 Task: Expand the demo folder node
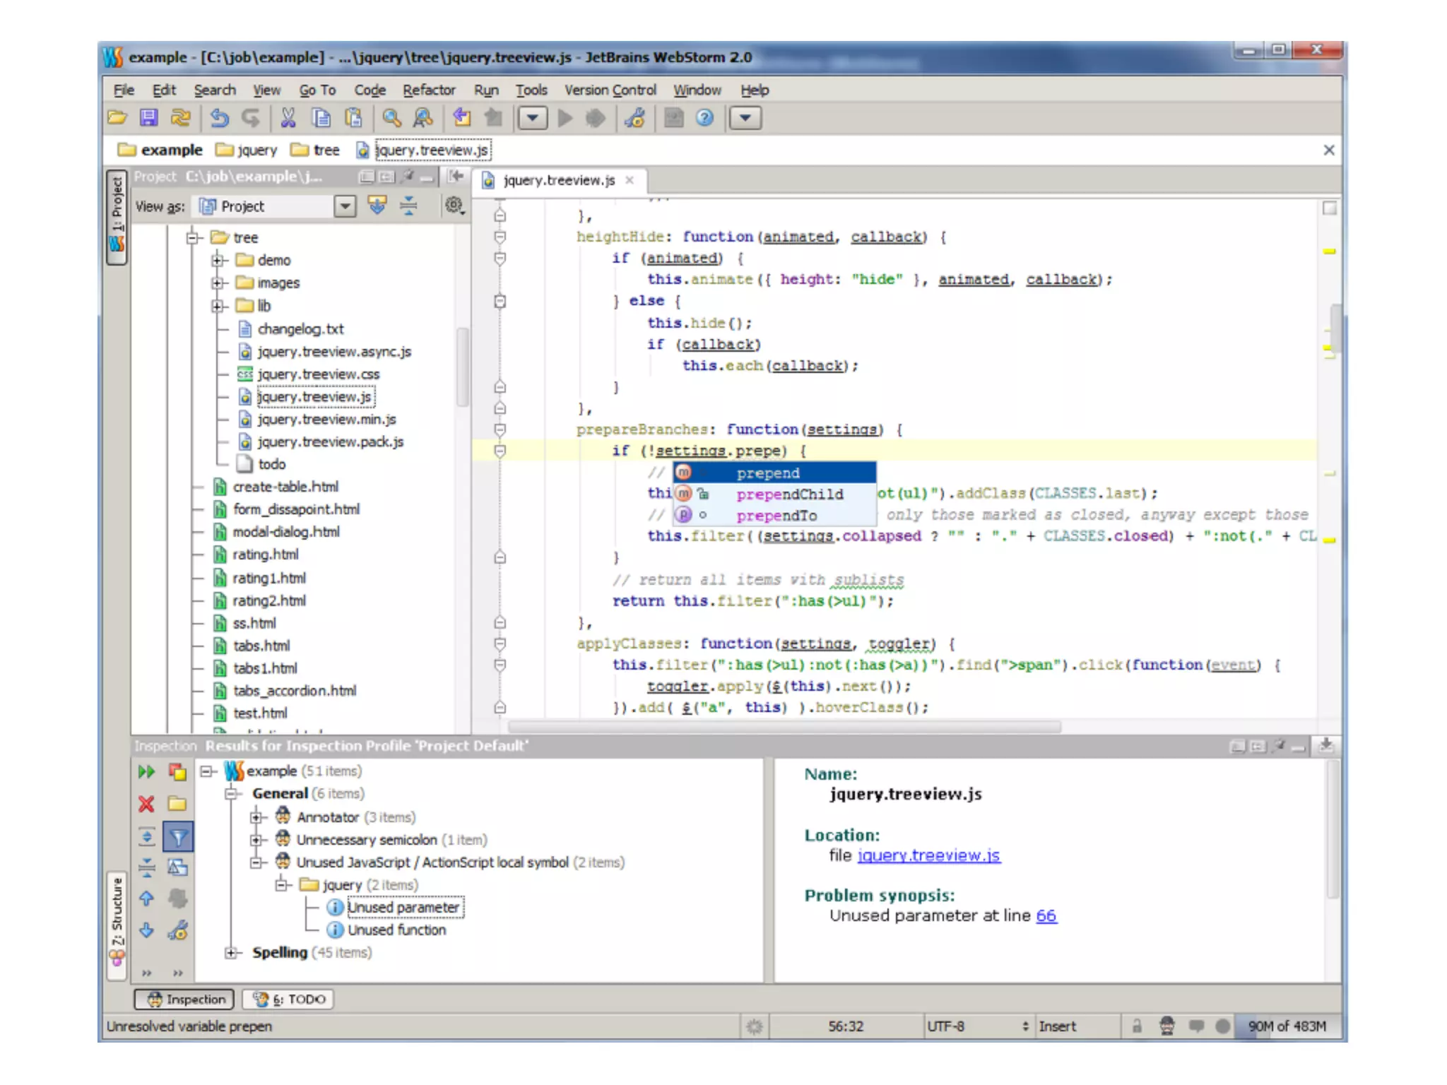coord(218,260)
